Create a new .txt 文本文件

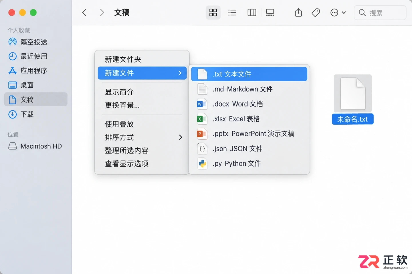[x=249, y=74]
